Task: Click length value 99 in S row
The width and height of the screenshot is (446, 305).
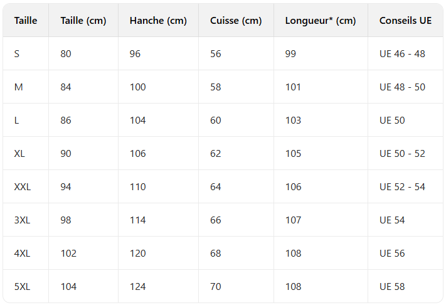Action: (x=290, y=54)
